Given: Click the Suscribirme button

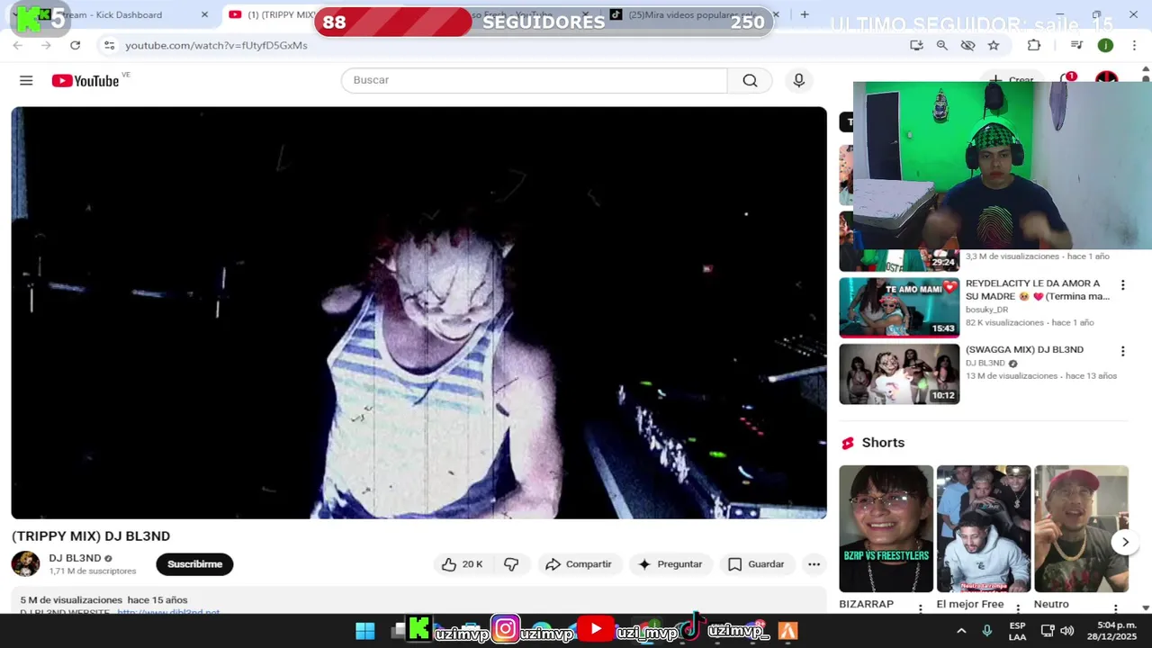Looking at the screenshot, I should pyautogui.click(x=194, y=564).
